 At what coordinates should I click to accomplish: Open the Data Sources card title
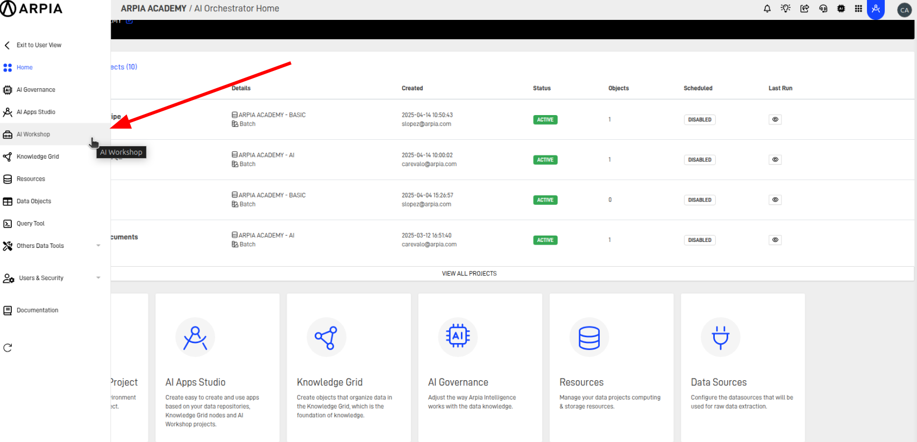coord(719,382)
